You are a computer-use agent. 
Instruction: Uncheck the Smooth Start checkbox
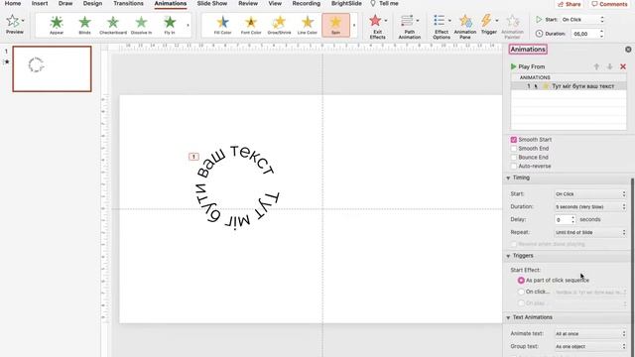(514, 140)
